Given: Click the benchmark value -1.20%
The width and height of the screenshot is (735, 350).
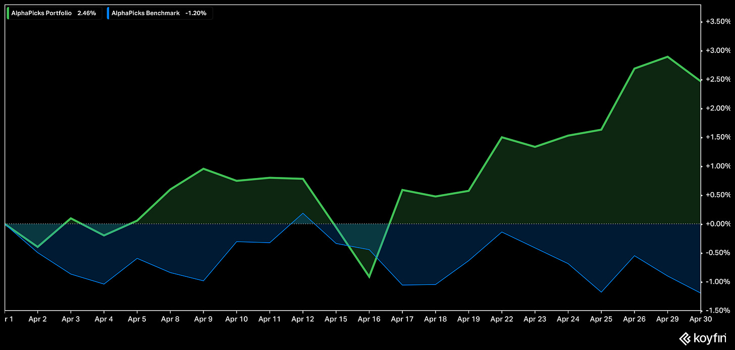Looking at the screenshot, I should click(196, 13).
